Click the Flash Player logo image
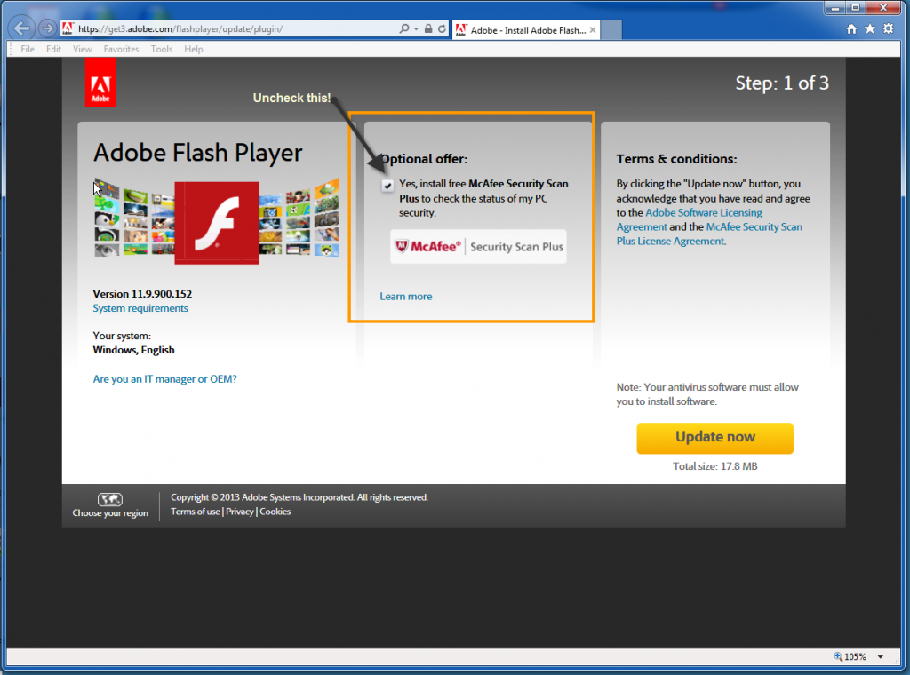The image size is (910, 675). tap(217, 223)
